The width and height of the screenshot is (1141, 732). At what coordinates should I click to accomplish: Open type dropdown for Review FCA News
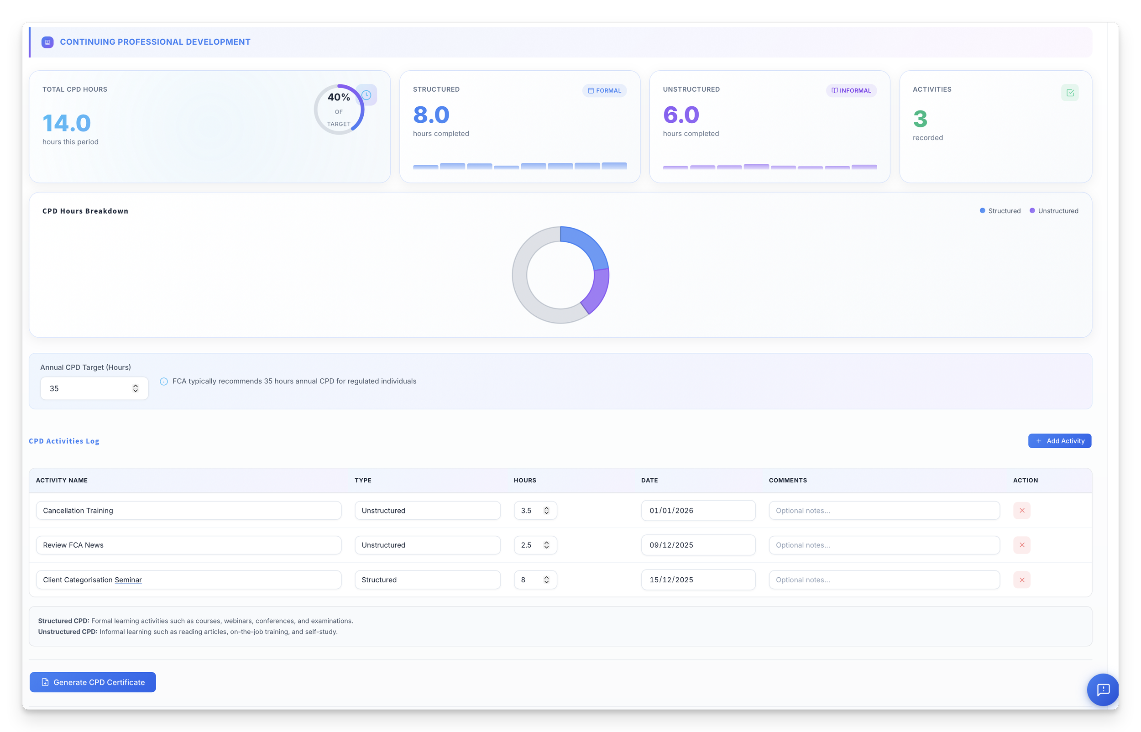coord(427,545)
